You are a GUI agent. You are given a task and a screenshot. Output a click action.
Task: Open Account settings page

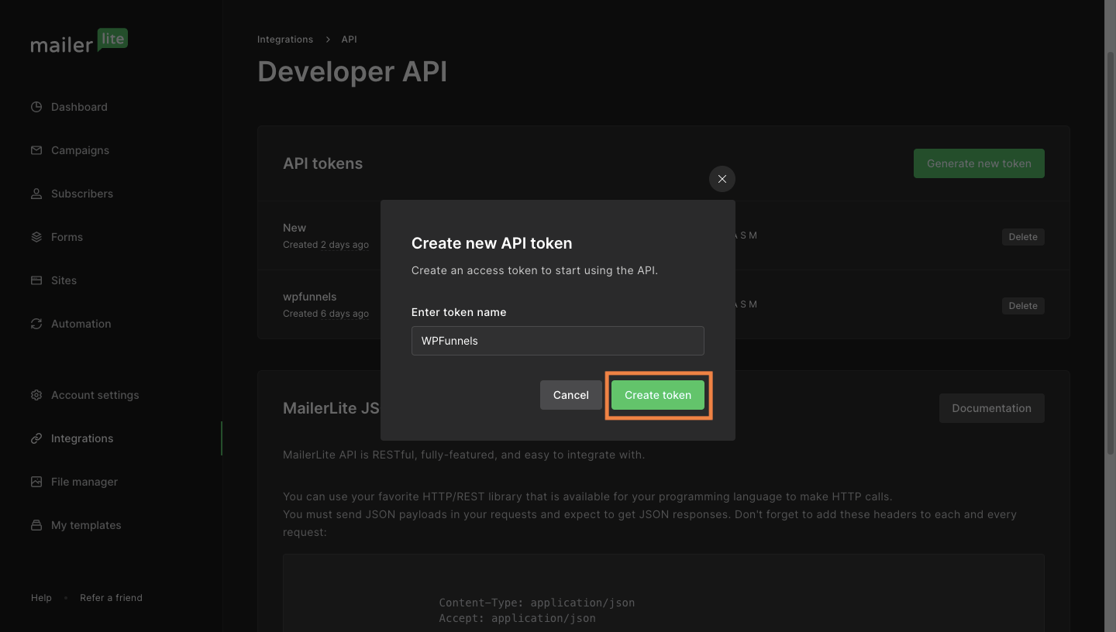[95, 395]
